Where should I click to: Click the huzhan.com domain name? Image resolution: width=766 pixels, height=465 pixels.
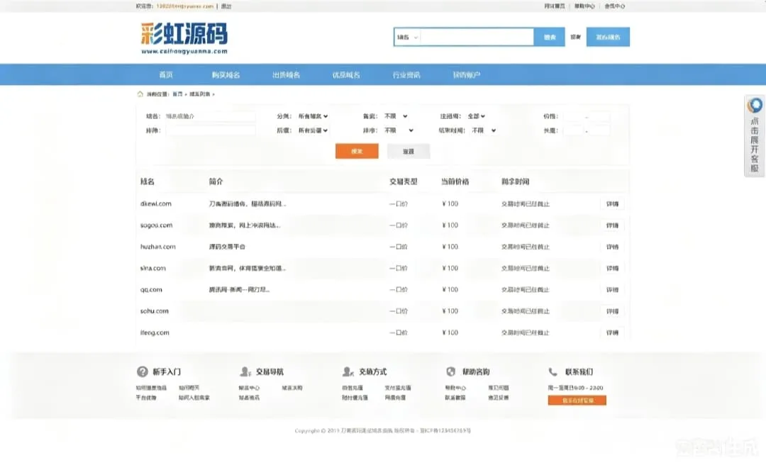coord(157,247)
